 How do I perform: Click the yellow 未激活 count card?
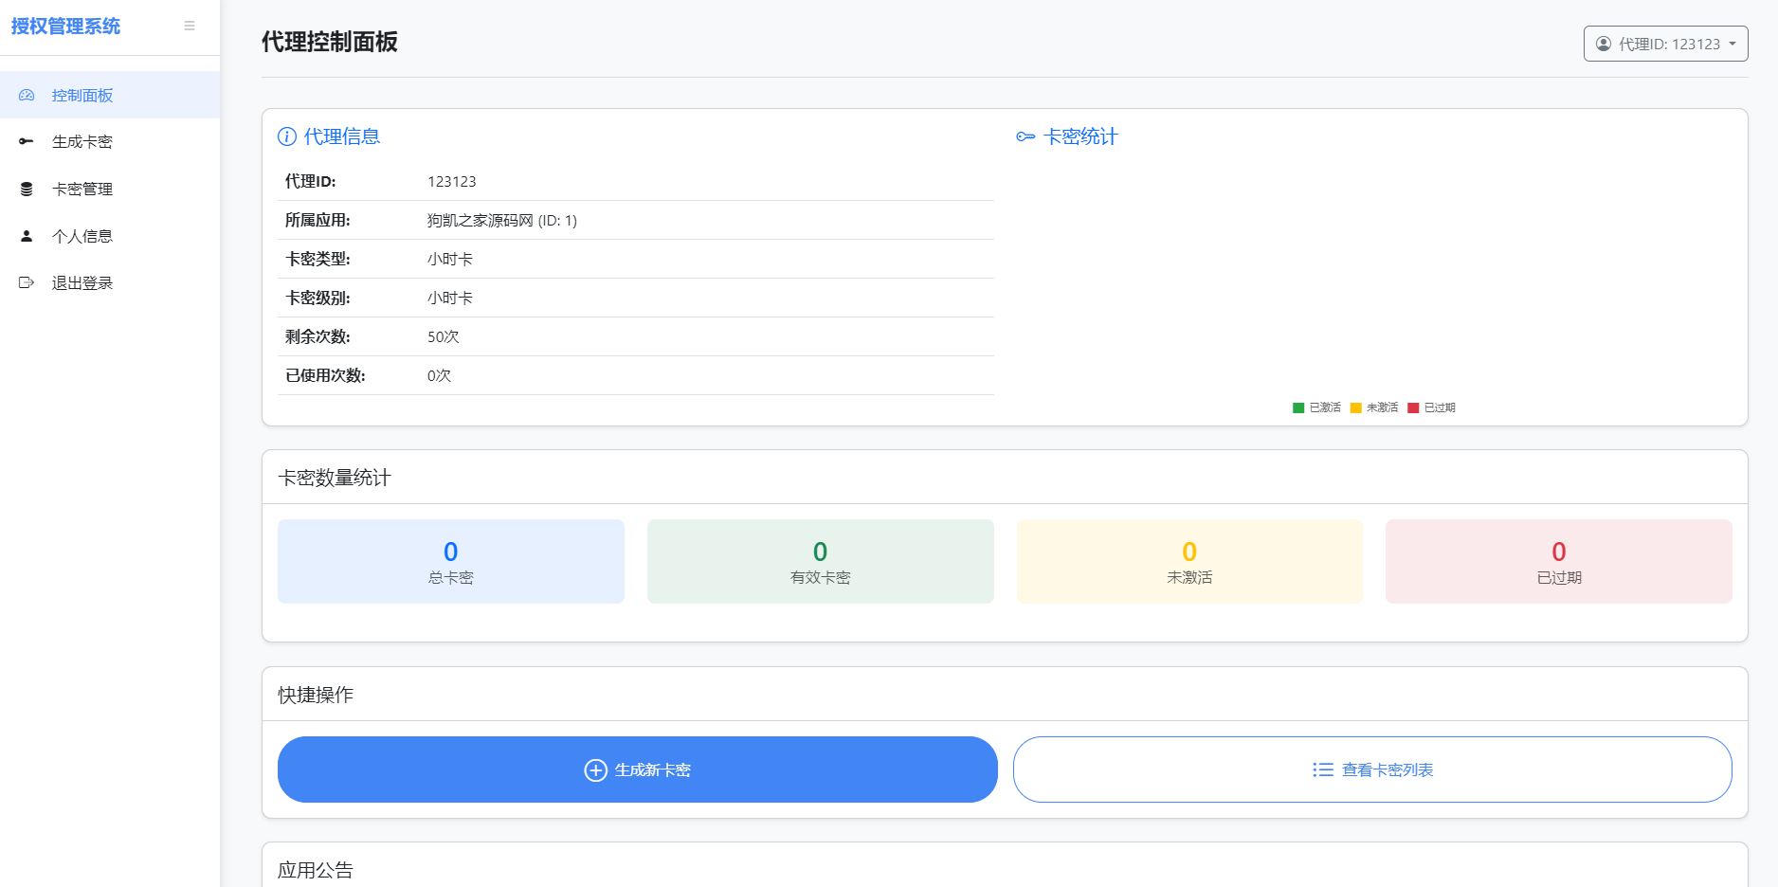click(x=1189, y=561)
